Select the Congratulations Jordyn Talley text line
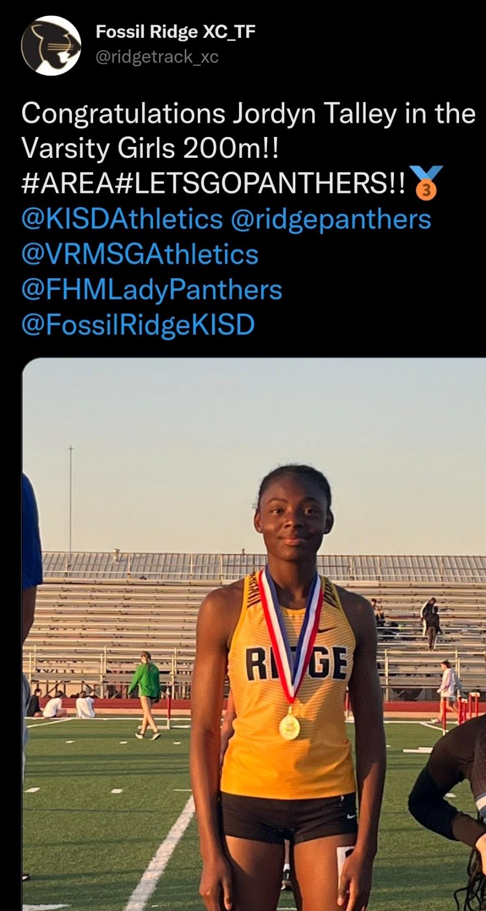 [x=248, y=114]
